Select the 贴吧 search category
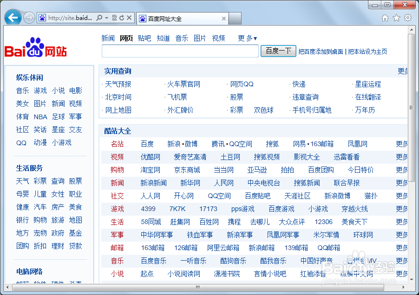The image size is (419, 295). (x=144, y=38)
